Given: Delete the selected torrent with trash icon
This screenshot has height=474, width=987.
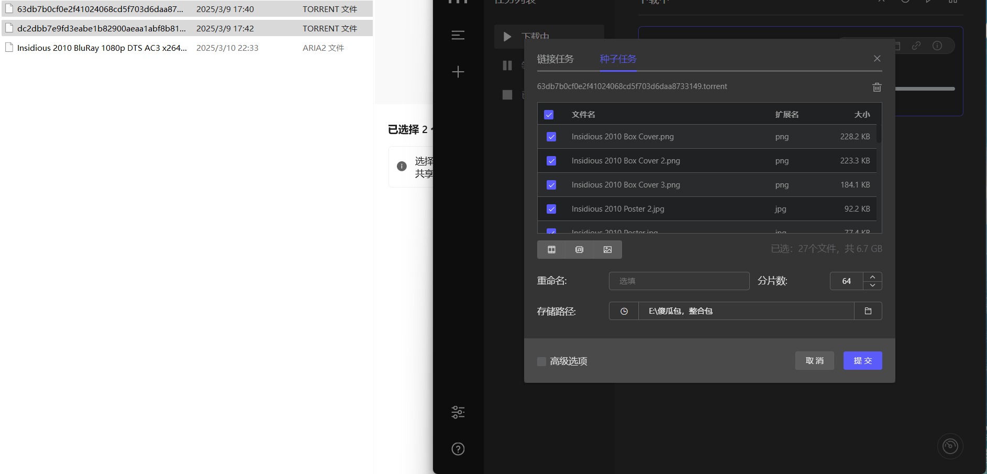Looking at the screenshot, I should click(877, 87).
